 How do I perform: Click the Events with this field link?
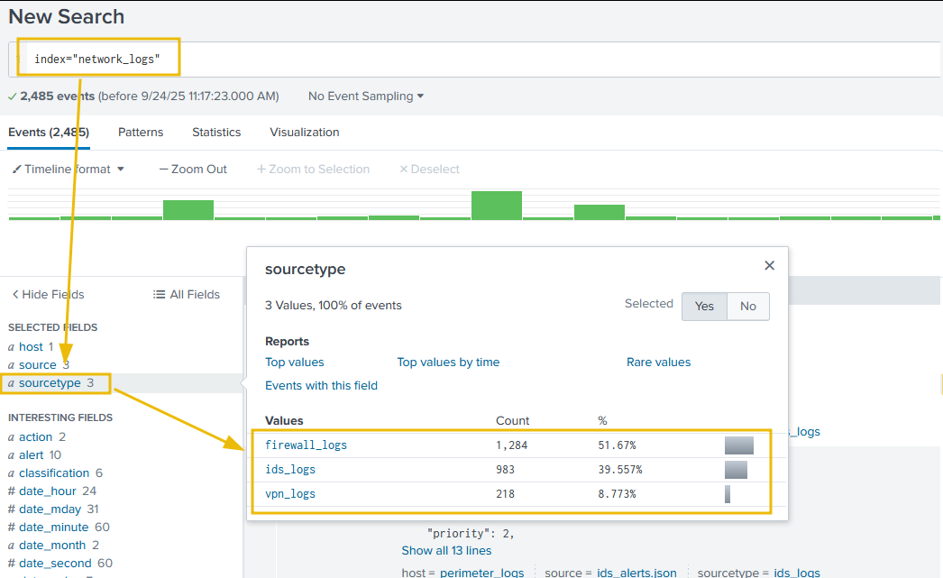[321, 386]
